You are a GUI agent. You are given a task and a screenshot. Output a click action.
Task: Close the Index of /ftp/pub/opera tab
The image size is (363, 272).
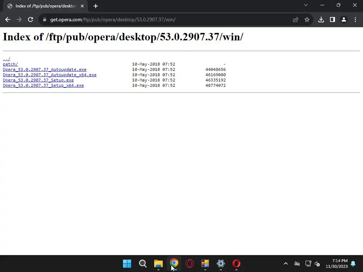82,6
